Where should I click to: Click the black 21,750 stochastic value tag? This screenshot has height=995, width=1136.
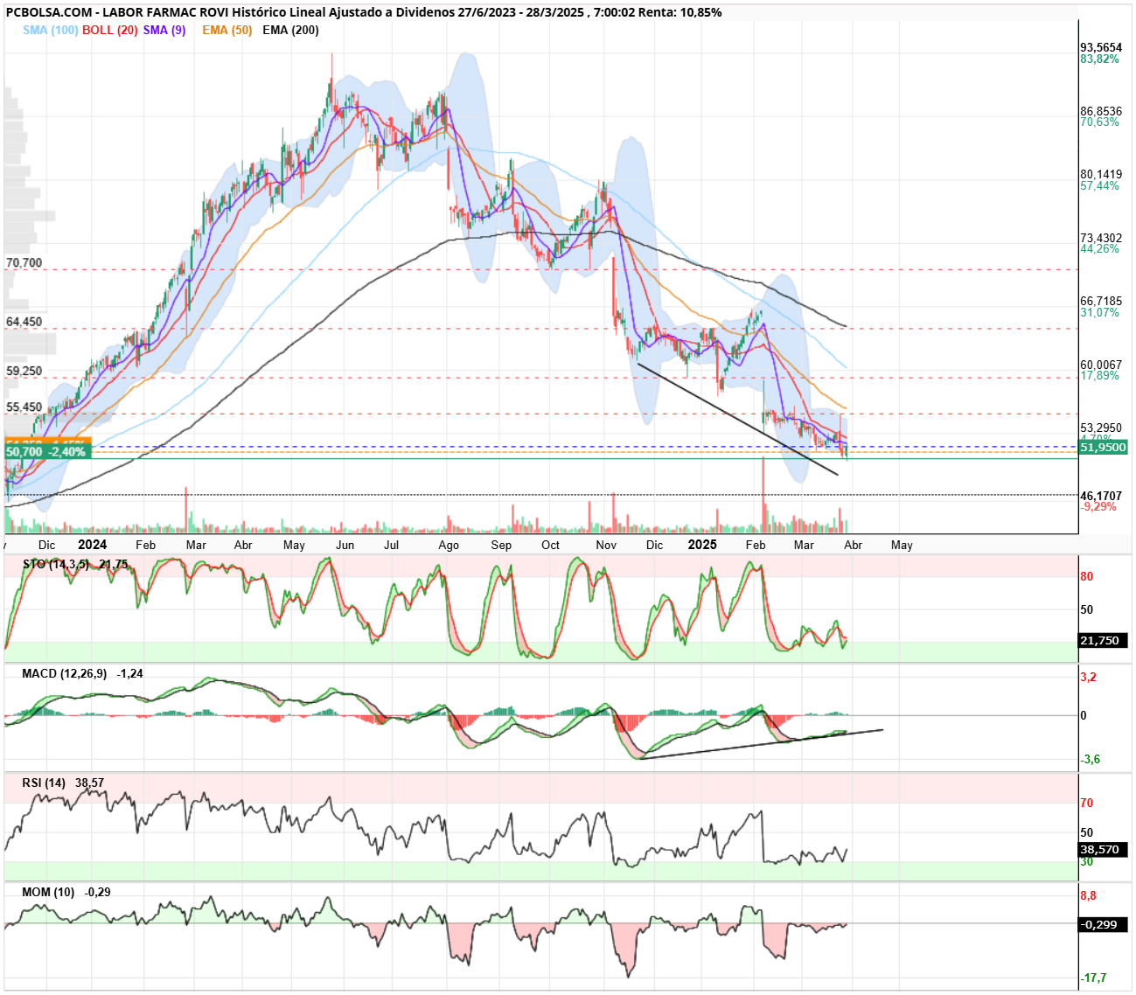pyautogui.click(x=1103, y=640)
